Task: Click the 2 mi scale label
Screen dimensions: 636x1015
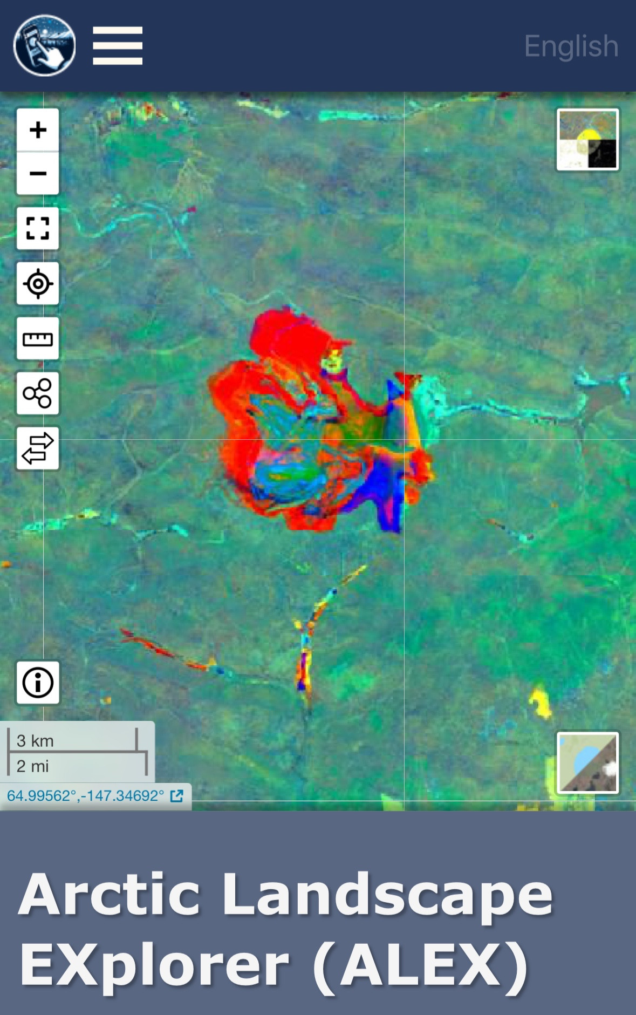Action: coord(32,766)
